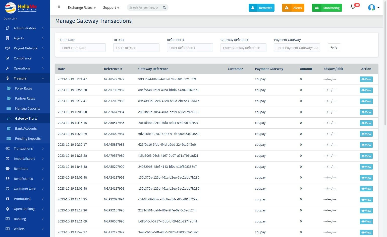The height and width of the screenshot is (237, 387).
Task: Open the Support dropdown menu
Action: (x=111, y=8)
